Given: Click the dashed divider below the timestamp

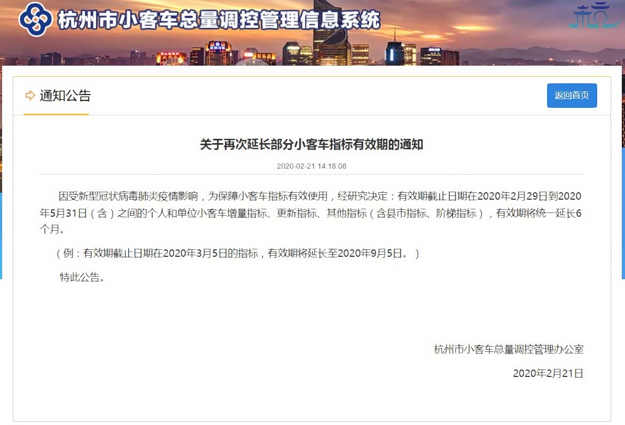Looking at the screenshot, I should pos(311,175).
